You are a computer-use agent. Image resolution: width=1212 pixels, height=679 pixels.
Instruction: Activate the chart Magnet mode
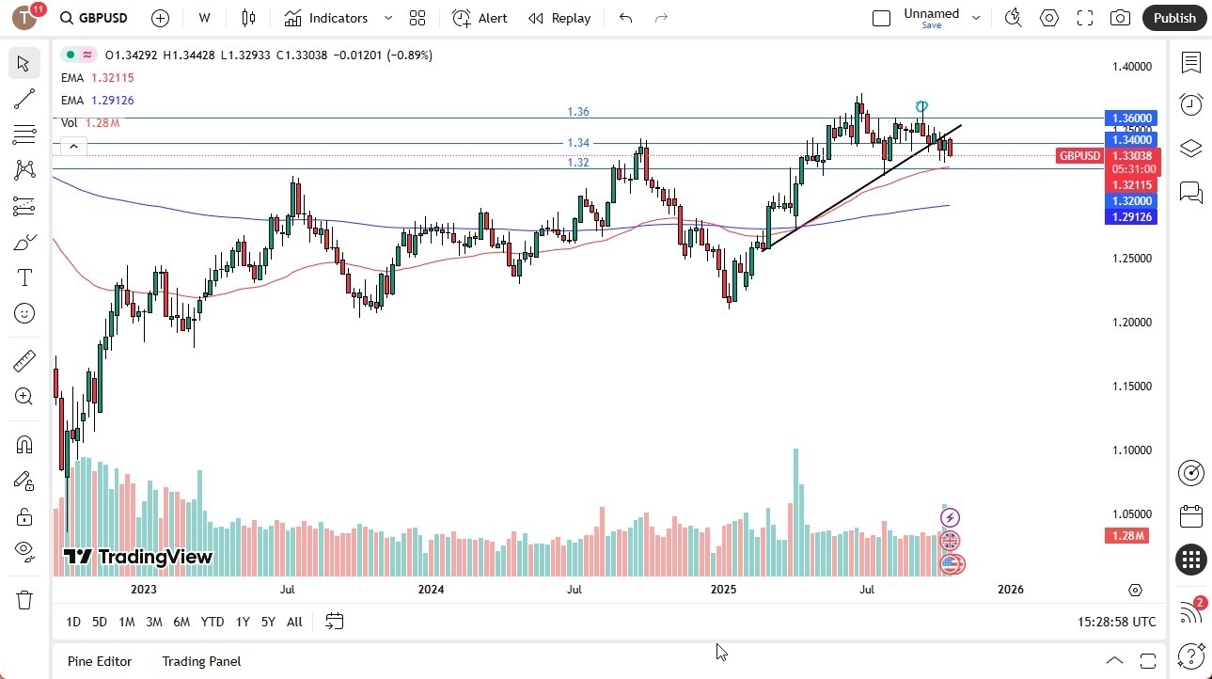tap(24, 444)
